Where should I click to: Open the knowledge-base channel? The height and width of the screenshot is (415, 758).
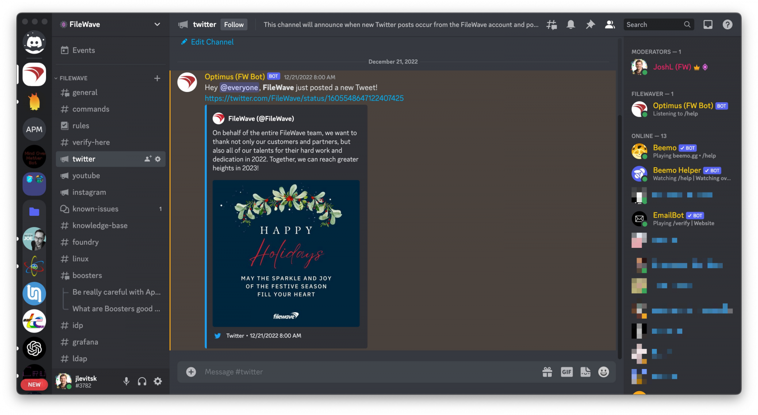coord(111,226)
